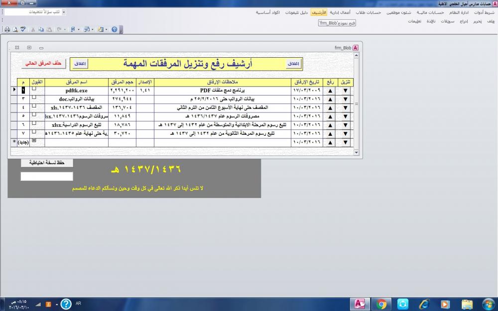Click the yellow أرشيف رفع وتنزيل title banner
Viewport: 498px width, 311px height.
tap(187, 64)
